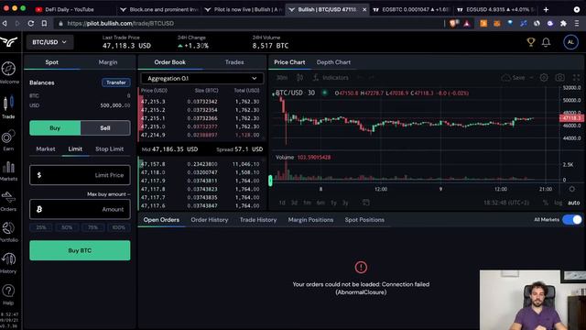Click the Limit Price input field
This screenshot has width=586, height=330.
(80, 175)
